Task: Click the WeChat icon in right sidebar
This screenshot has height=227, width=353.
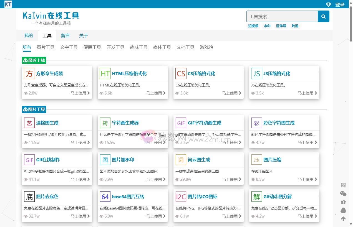Action: click(343, 193)
